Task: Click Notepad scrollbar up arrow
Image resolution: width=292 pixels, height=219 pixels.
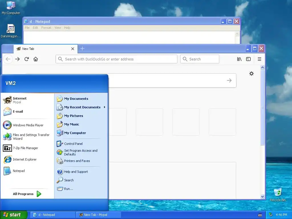Action: point(237,34)
